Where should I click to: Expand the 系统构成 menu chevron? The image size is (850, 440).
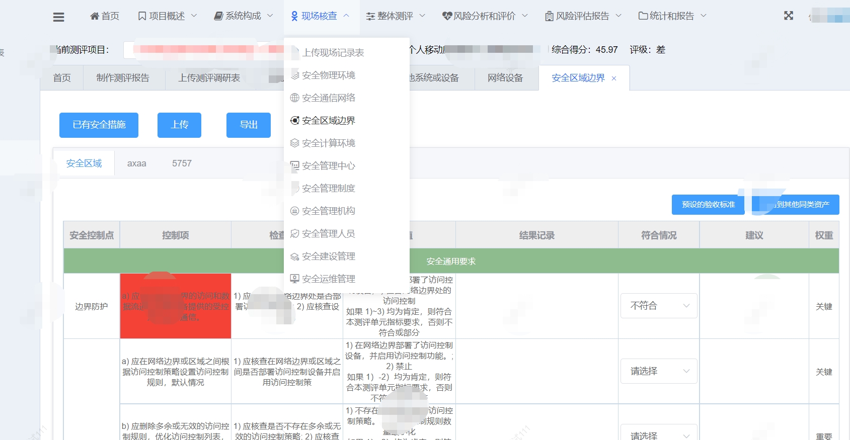[270, 16]
